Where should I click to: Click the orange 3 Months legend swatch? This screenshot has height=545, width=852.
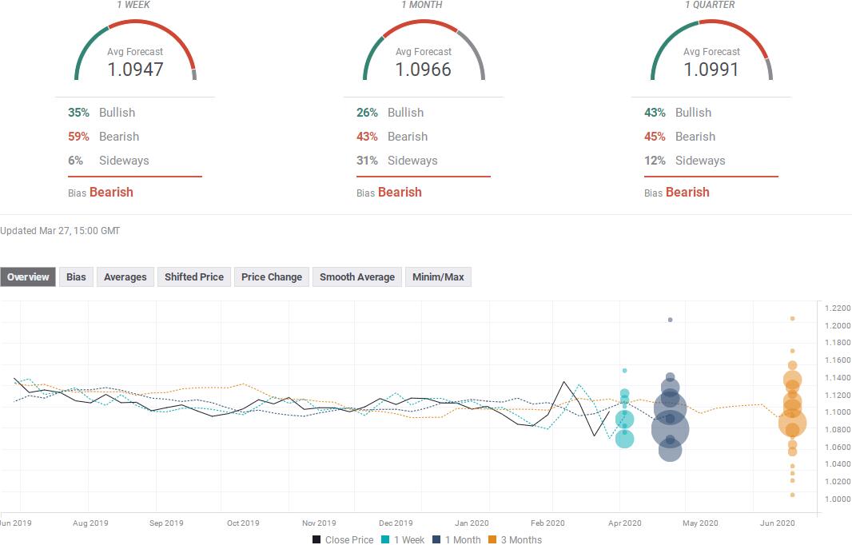click(492, 539)
